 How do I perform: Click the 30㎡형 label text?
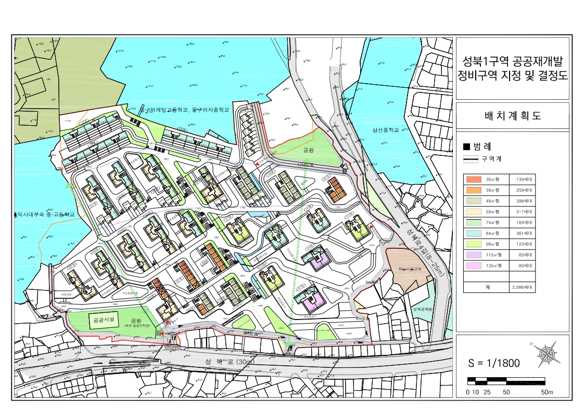(492, 180)
